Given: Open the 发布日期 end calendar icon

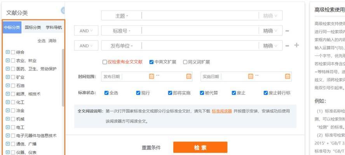Looking at the screenshot, I should pos(189,76).
